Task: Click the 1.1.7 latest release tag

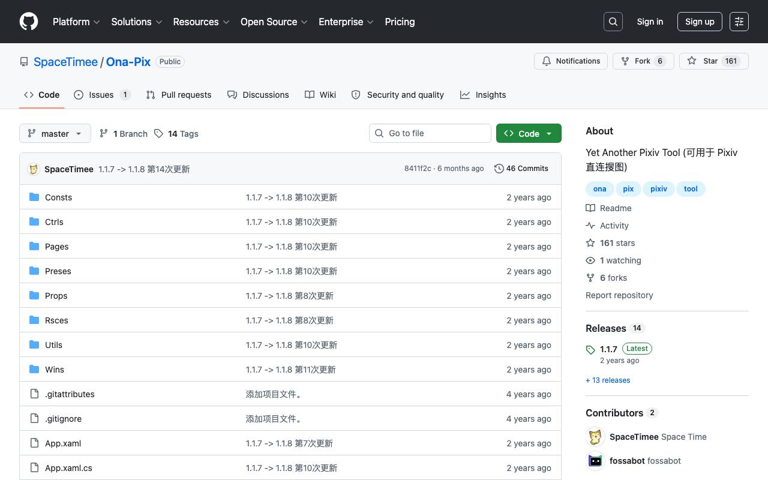Action: (x=608, y=349)
